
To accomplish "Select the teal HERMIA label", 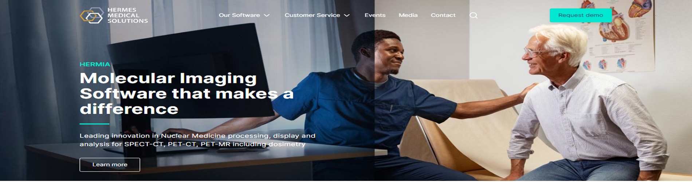I will (95, 64).
